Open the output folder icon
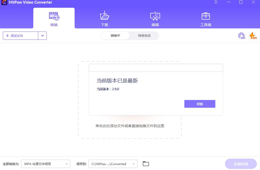Image resolution: width=260 pixels, height=170 pixels. pos(146,164)
